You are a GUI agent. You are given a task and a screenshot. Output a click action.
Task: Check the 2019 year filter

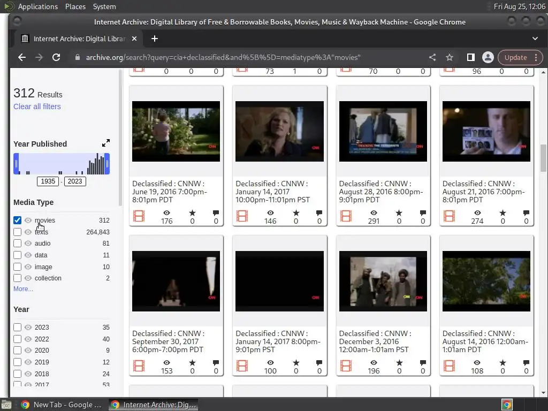[17, 362]
